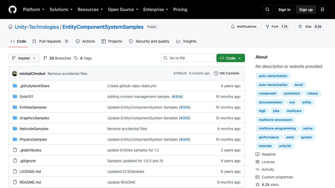Expand the Open Source menu
335x188 pixels.
pos(123,9)
